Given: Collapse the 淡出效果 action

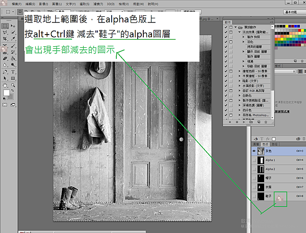Looking at the screenshot, I should pos(240,32).
